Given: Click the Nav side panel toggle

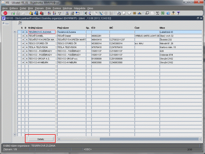Looking at the screenshot, I should click(6, 24).
